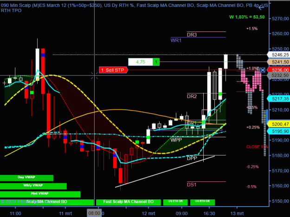Click the 5241,50 price marker
The height and width of the screenshot is (217, 290).
click(x=278, y=62)
